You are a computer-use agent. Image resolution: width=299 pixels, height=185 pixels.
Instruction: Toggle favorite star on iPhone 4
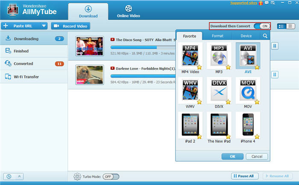pyautogui.click(x=257, y=136)
